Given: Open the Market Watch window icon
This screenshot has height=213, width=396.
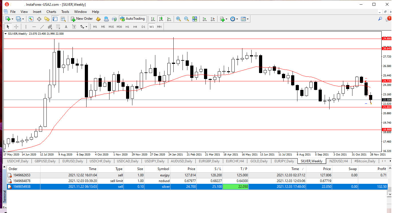Looking at the screenshot, I should 31,19.
